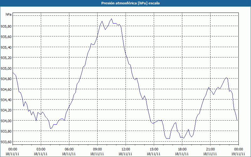This screenshot has height=157, width=251.
Task: Click the 03:00 time label
Action: 41,149
